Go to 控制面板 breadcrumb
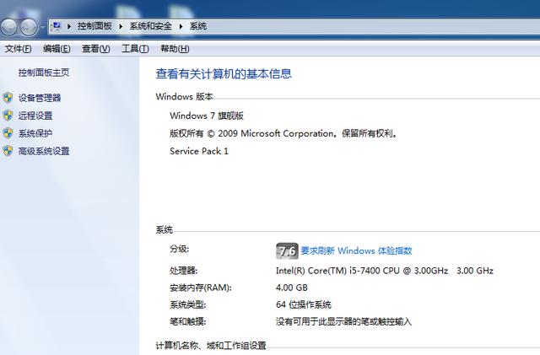Screen dimensions: 540x355 point(94,26)
